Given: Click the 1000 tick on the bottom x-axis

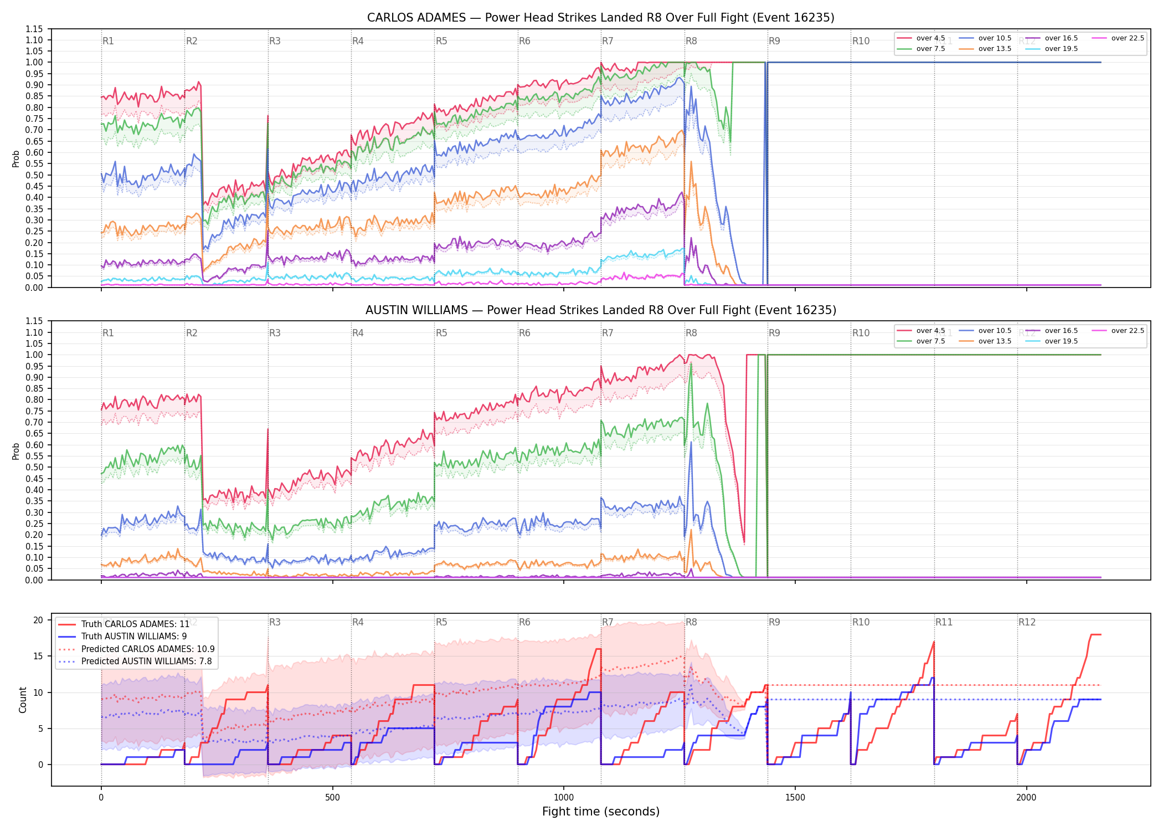Looking at the screenshot, I should tap(564, 798).
